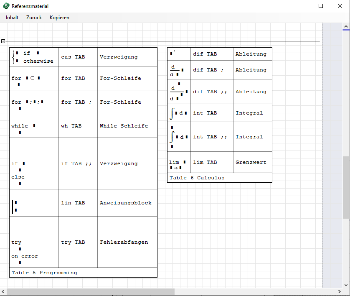Click the prime derivative placeholder symbol
This screenshot has width=350, height=296.
pyautogui.click(x=173, y=54)
